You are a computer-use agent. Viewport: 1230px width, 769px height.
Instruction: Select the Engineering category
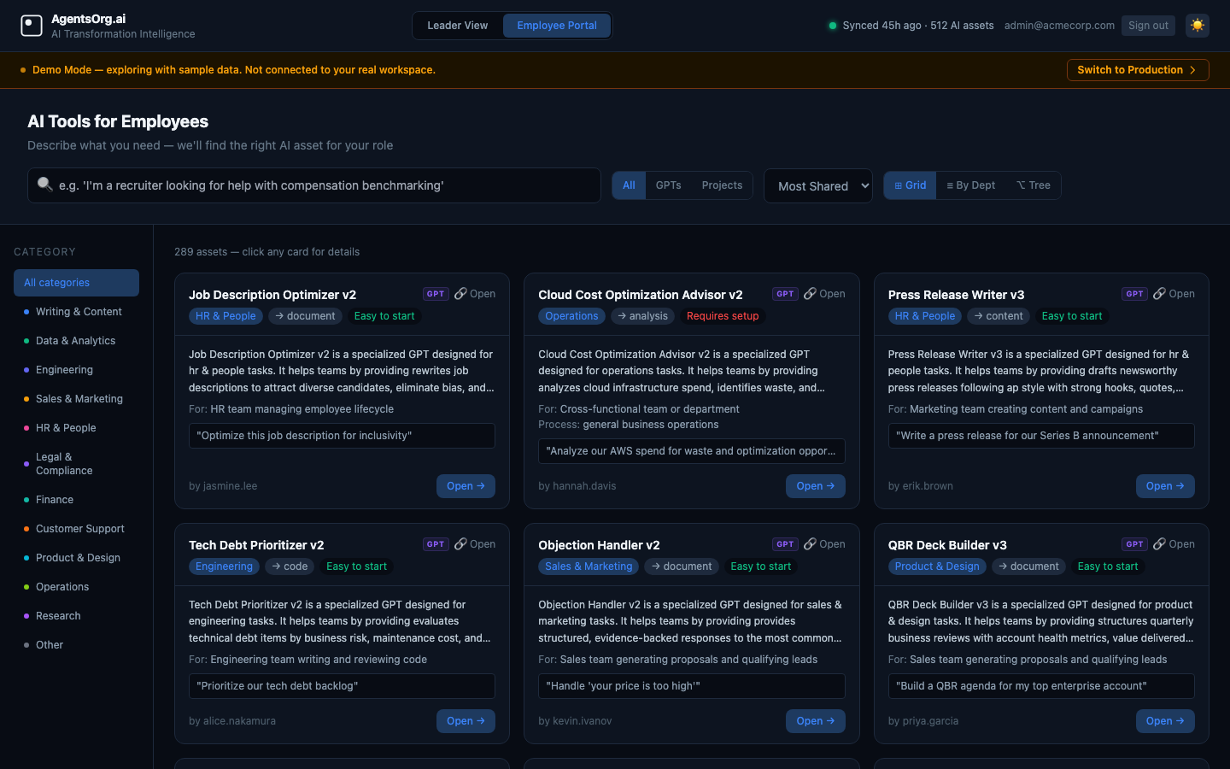(x=64, y=369)
